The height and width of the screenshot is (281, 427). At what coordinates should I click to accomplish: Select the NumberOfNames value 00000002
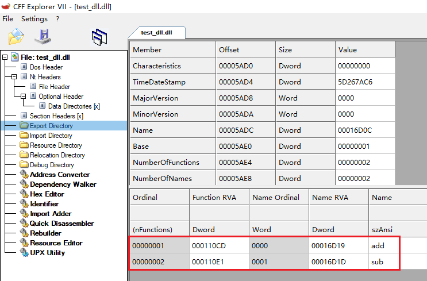point(365,178)
